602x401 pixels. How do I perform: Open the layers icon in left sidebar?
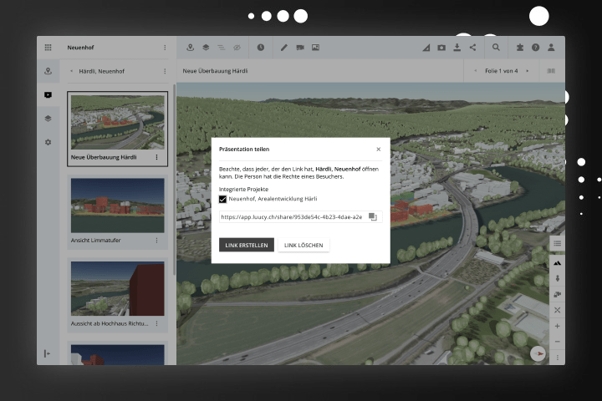pyautogui.click(x=48, y=119)
